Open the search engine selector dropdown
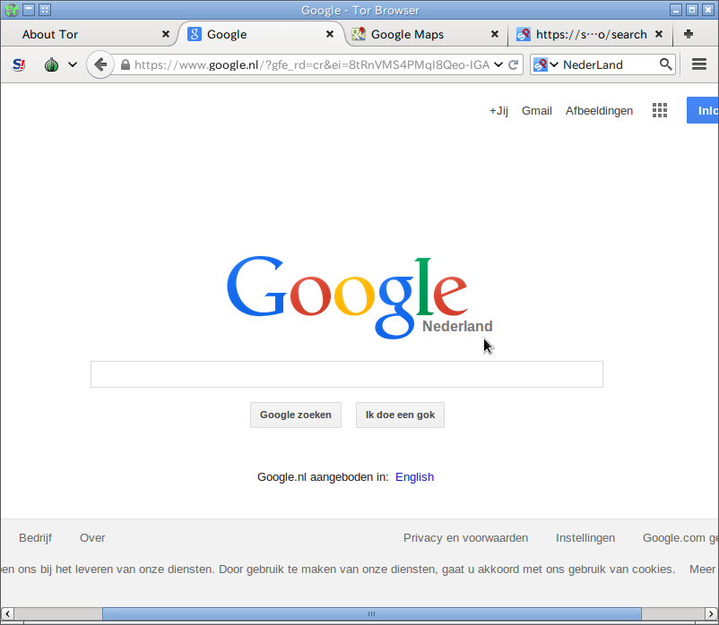719x625 pixels. point(546,64)
